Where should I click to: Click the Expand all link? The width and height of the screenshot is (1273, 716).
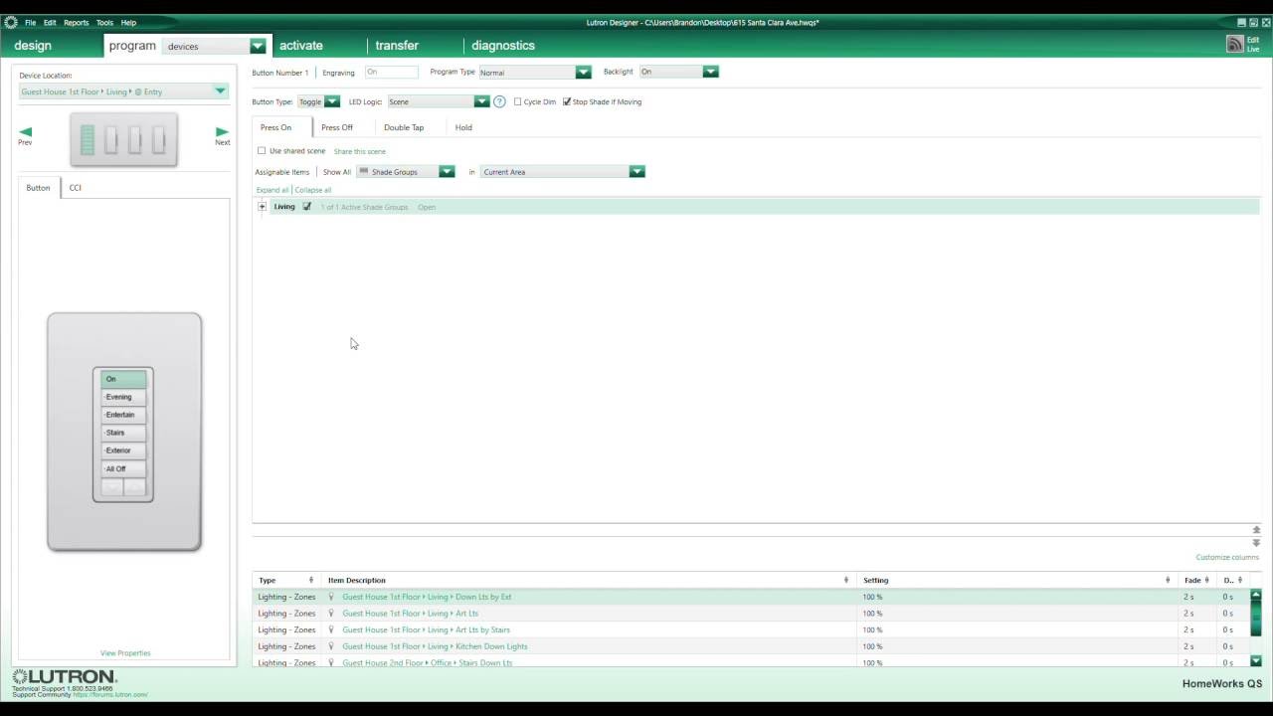click(273, 190)
